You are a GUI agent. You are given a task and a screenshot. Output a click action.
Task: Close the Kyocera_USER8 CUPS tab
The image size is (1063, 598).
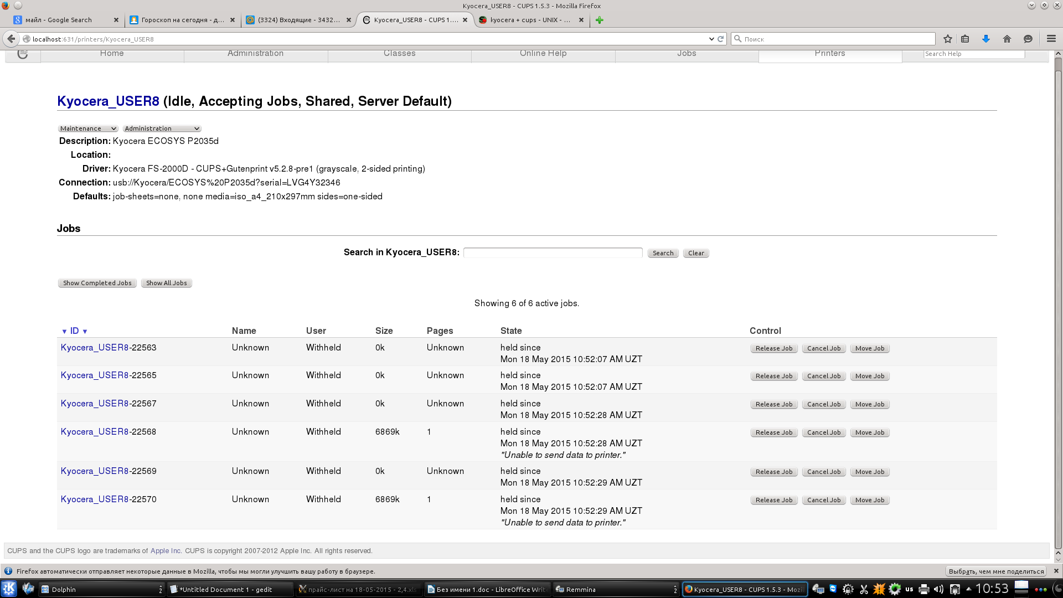pos(465,20)
